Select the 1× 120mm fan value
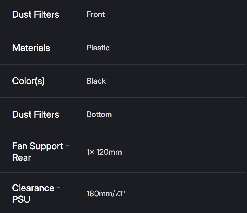This screenshot has width=247, height=213. 104,152
